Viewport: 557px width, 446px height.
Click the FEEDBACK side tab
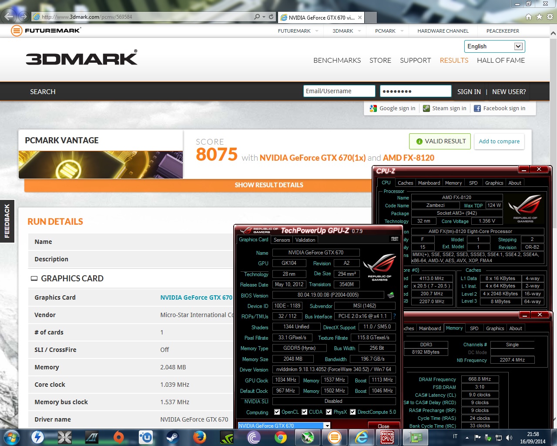[x=7, y=221]
